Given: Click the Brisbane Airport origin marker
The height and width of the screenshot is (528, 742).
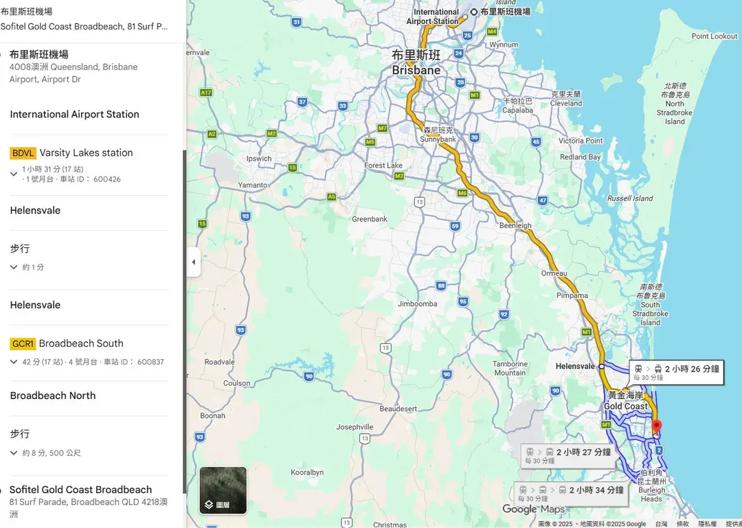Looking at the screenshot, I should pyautogui.click(x=474, y=12).
